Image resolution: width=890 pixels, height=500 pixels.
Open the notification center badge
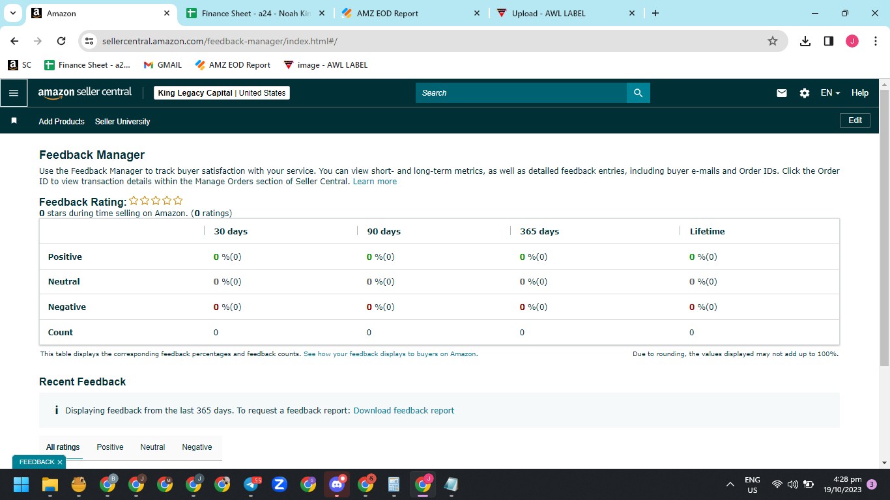[x=872, y=484]
